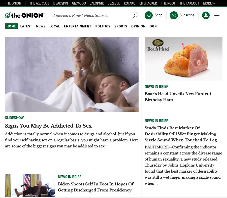
Task: Open the POLITICS section
Action: (x=103, y=26)
